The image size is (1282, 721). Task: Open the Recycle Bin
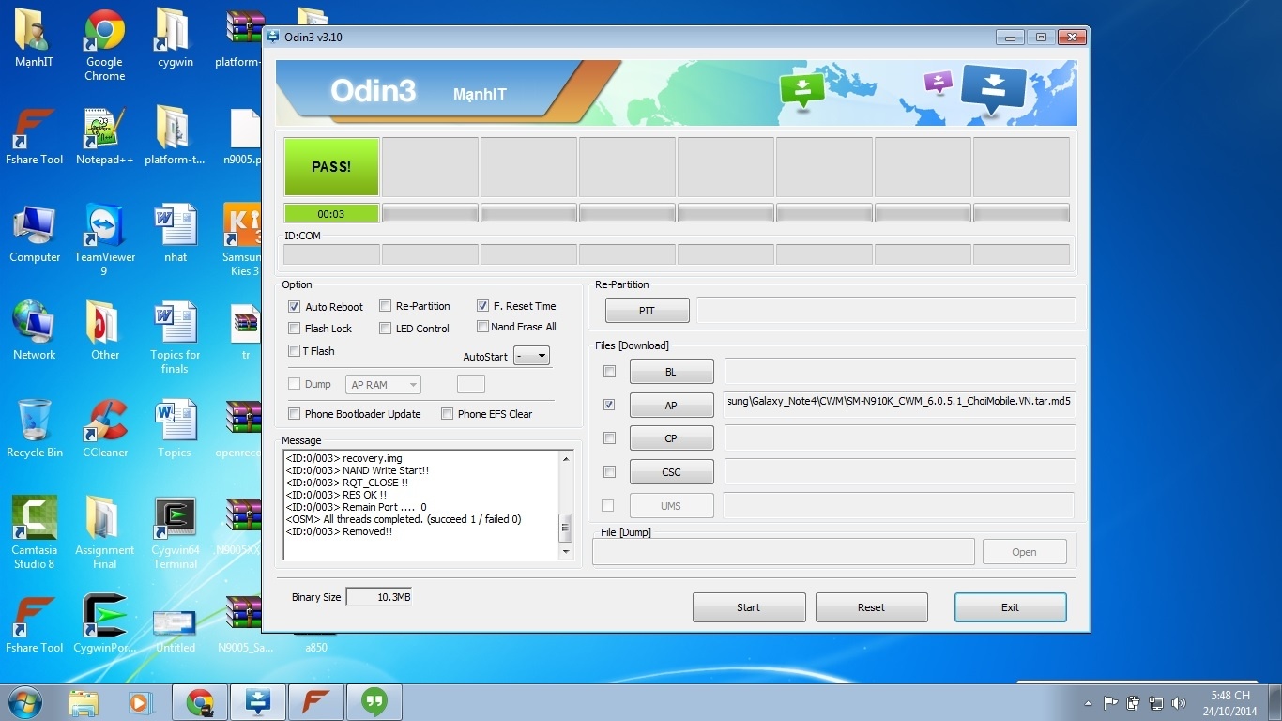pos(35,429)
